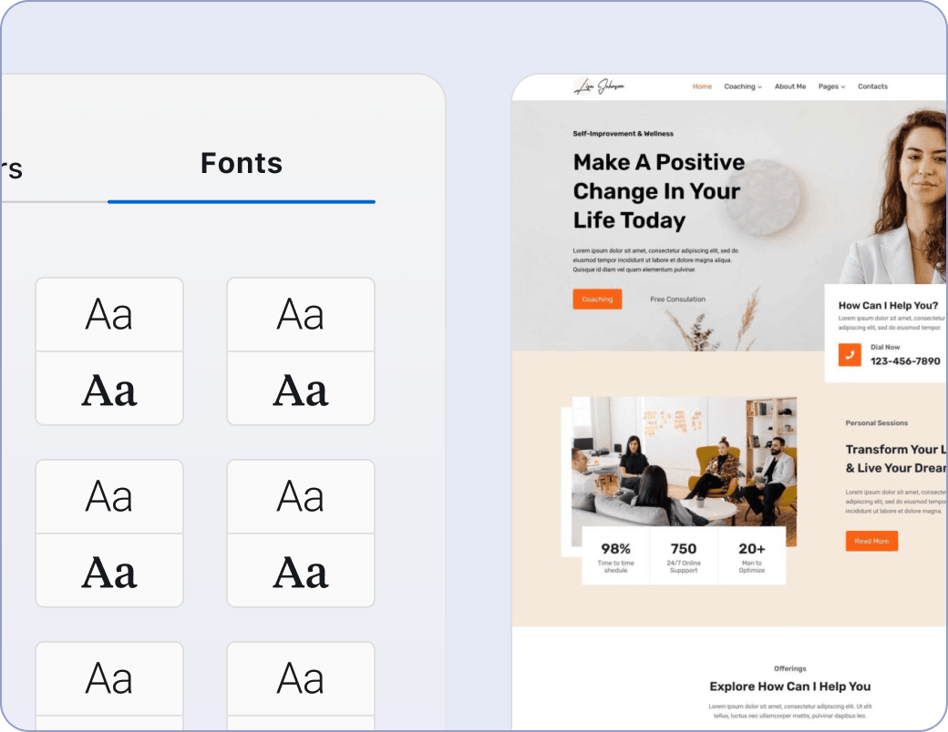Image resolution: width=948 pixels, height=732 pixels.
Task: Select light sans-serif Aa in first-row left font card
Action: click(109, 315)
